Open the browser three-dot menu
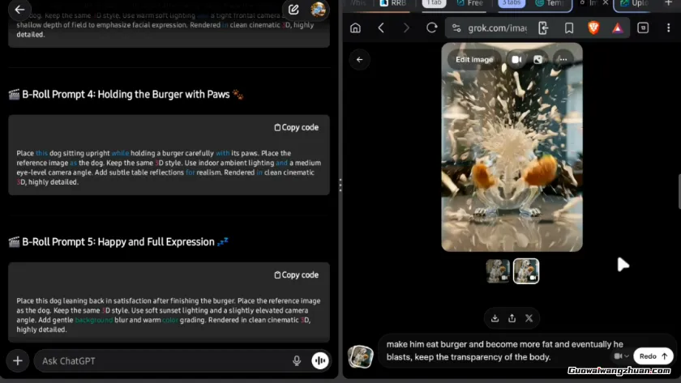Viewport: 681px width, 383px height. tap(667, 28)
